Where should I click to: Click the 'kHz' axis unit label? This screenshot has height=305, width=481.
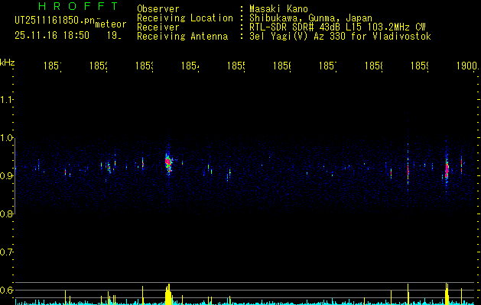coord(8,63)
